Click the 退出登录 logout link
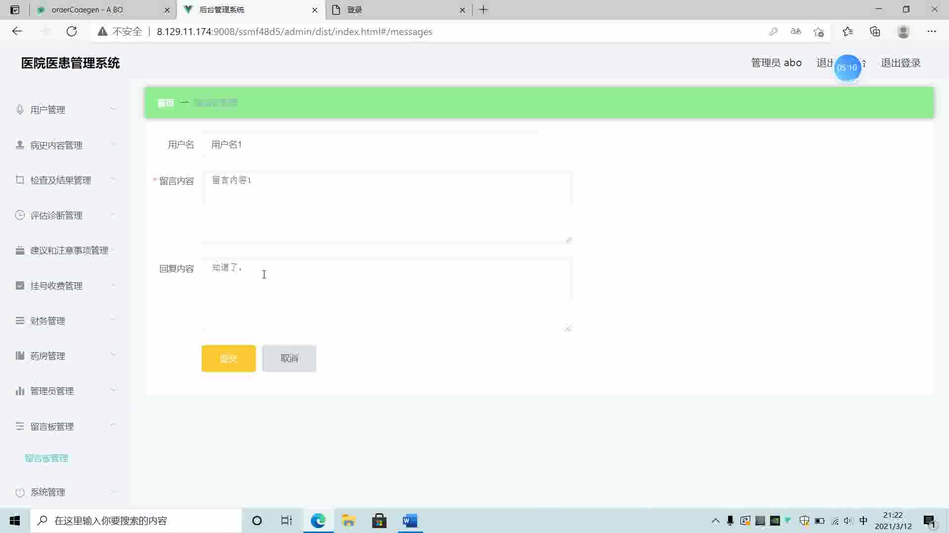The image size is (949, 533). pyautogui.click(x=901, y=63)
